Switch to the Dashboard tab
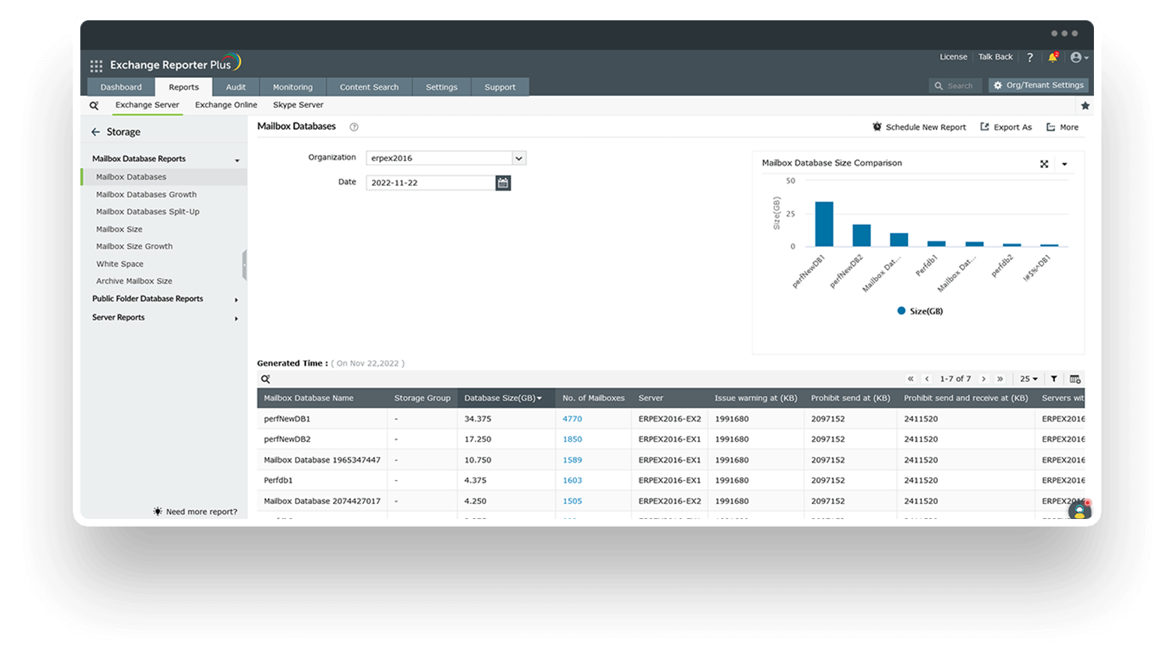Image resolution: width=1175 pixels, height=660 pixels. [121, 87]
